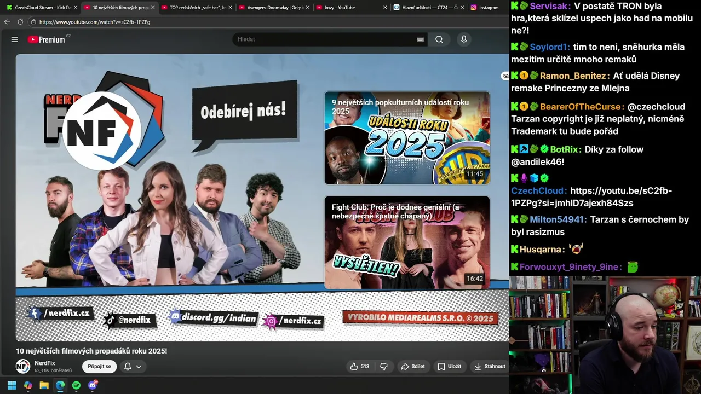The image size is (701, 394).
Task: Click the Stáhnout download button
Action: [490, 366]
